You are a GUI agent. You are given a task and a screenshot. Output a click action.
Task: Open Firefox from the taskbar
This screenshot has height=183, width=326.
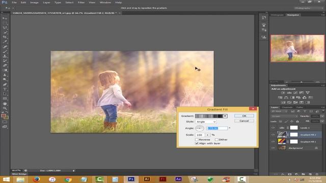coord(36,179)
